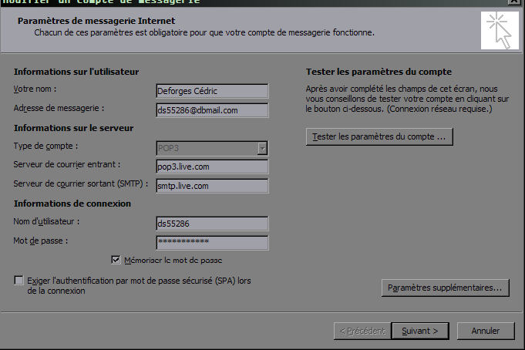This screenshot has width=525, height=350.
Task: Click the POP3 account type combo box
Action: 206,148
